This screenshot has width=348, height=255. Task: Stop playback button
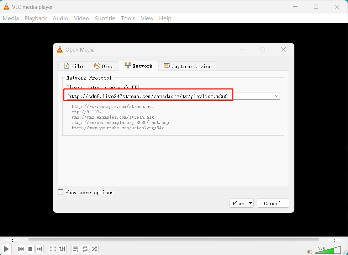tap(30, 249)
